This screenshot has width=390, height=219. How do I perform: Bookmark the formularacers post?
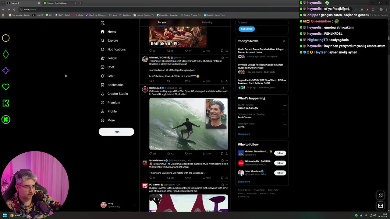(222, 178)
